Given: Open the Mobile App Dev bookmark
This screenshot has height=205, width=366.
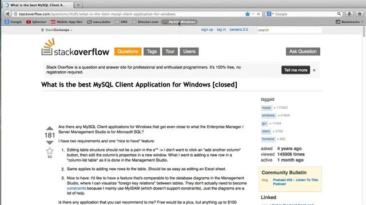Looking at the screenshot, I should coord(67,22).
